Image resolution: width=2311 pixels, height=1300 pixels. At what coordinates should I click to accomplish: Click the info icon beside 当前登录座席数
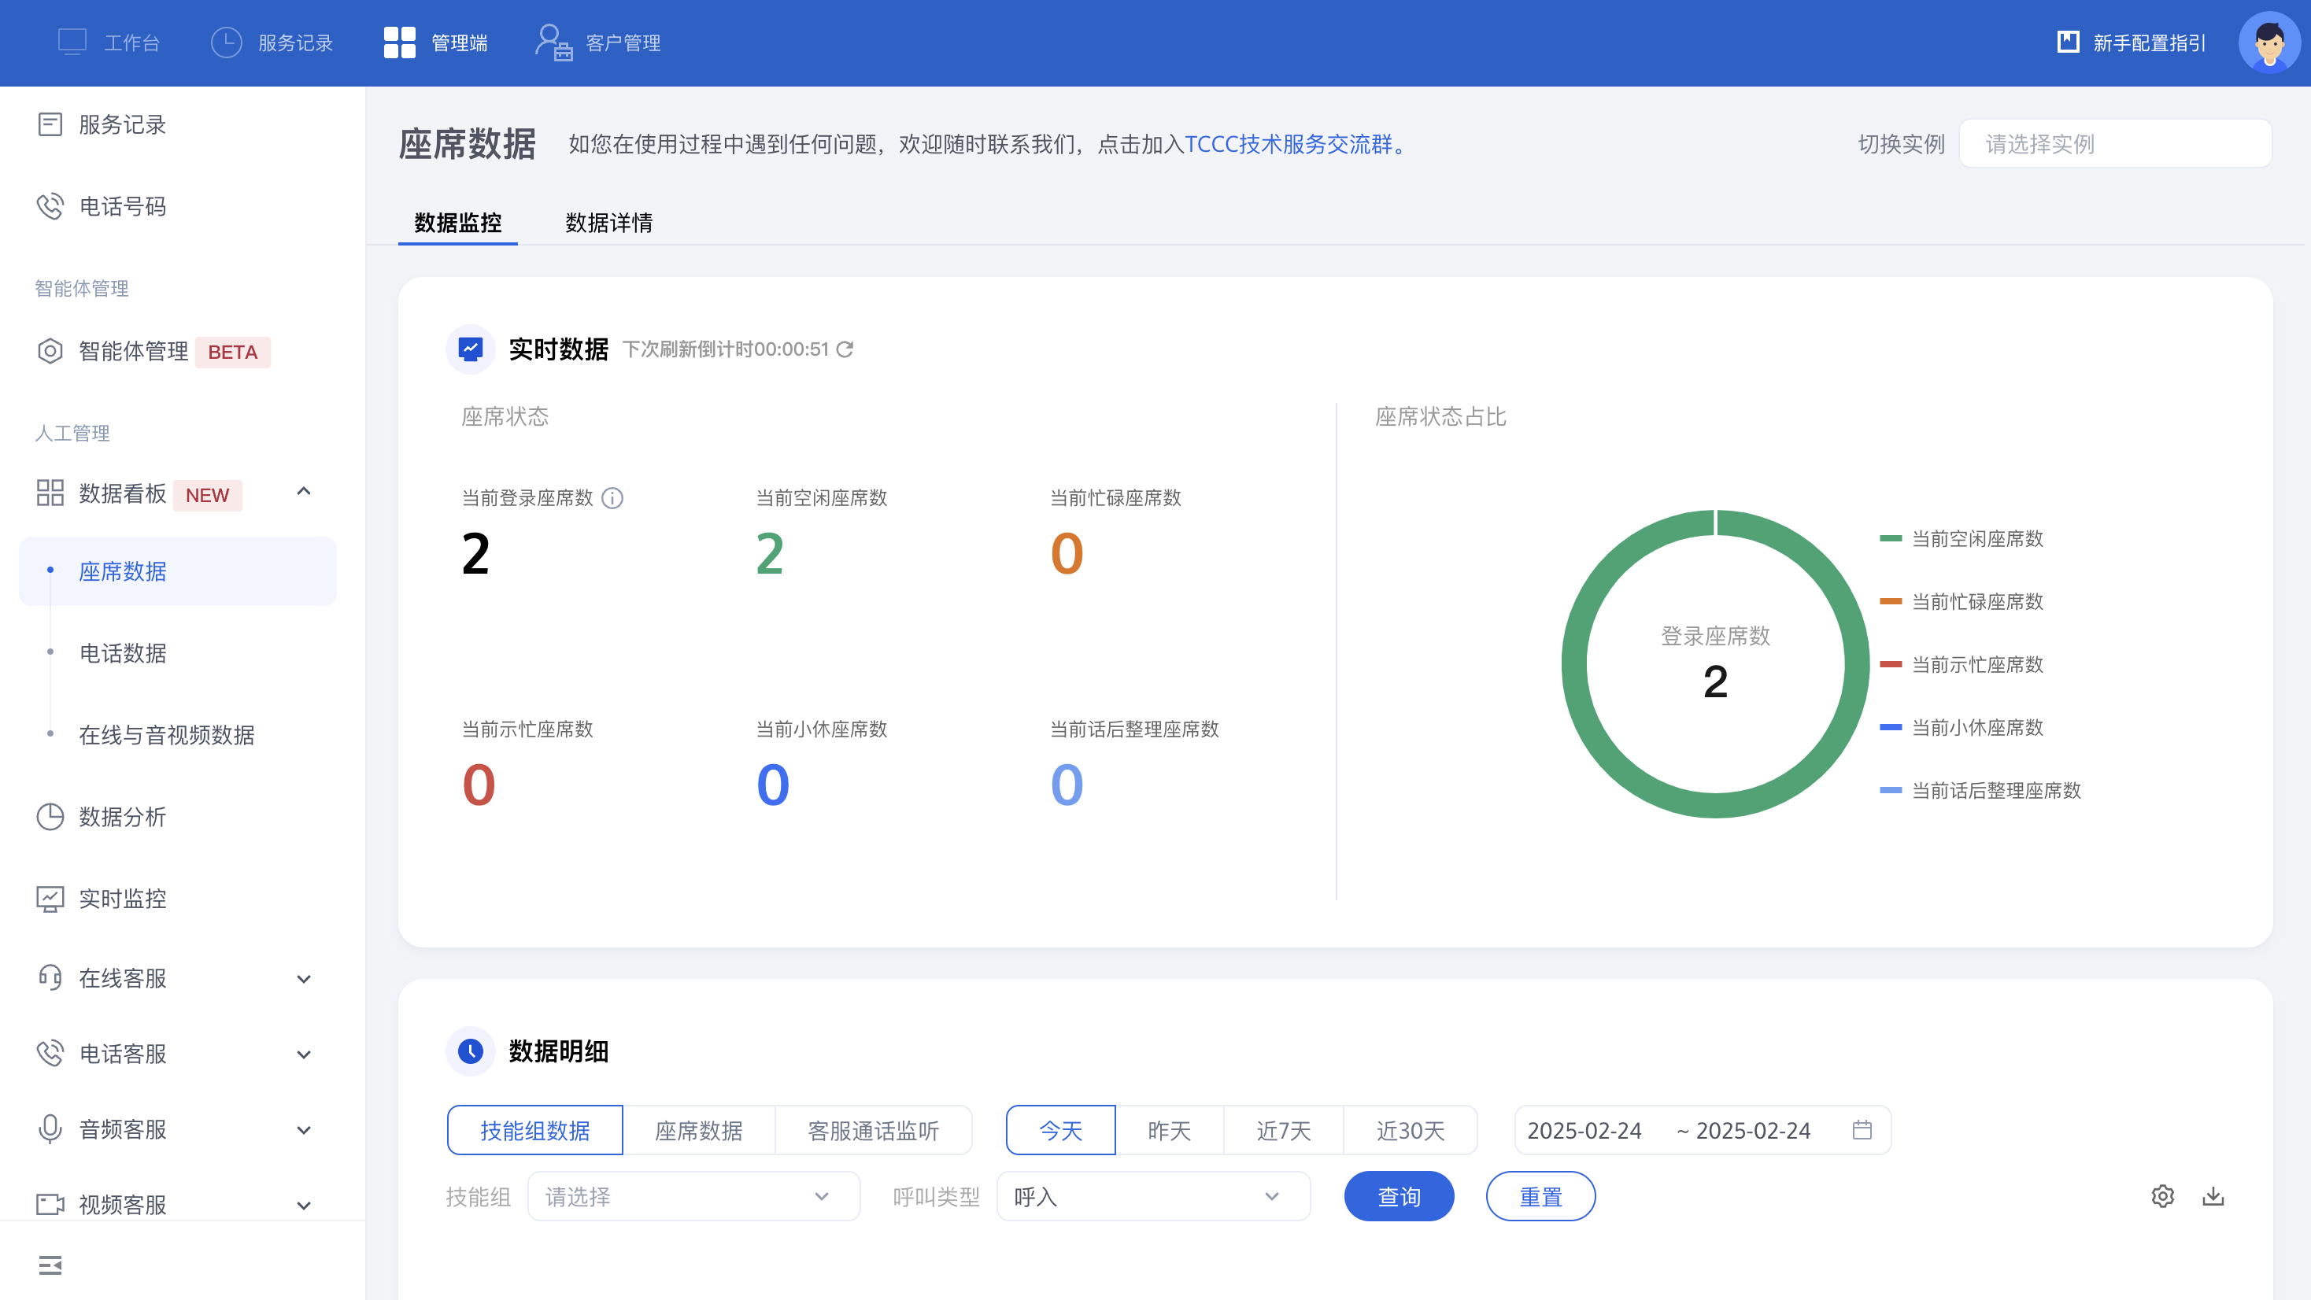pos(612,499)
